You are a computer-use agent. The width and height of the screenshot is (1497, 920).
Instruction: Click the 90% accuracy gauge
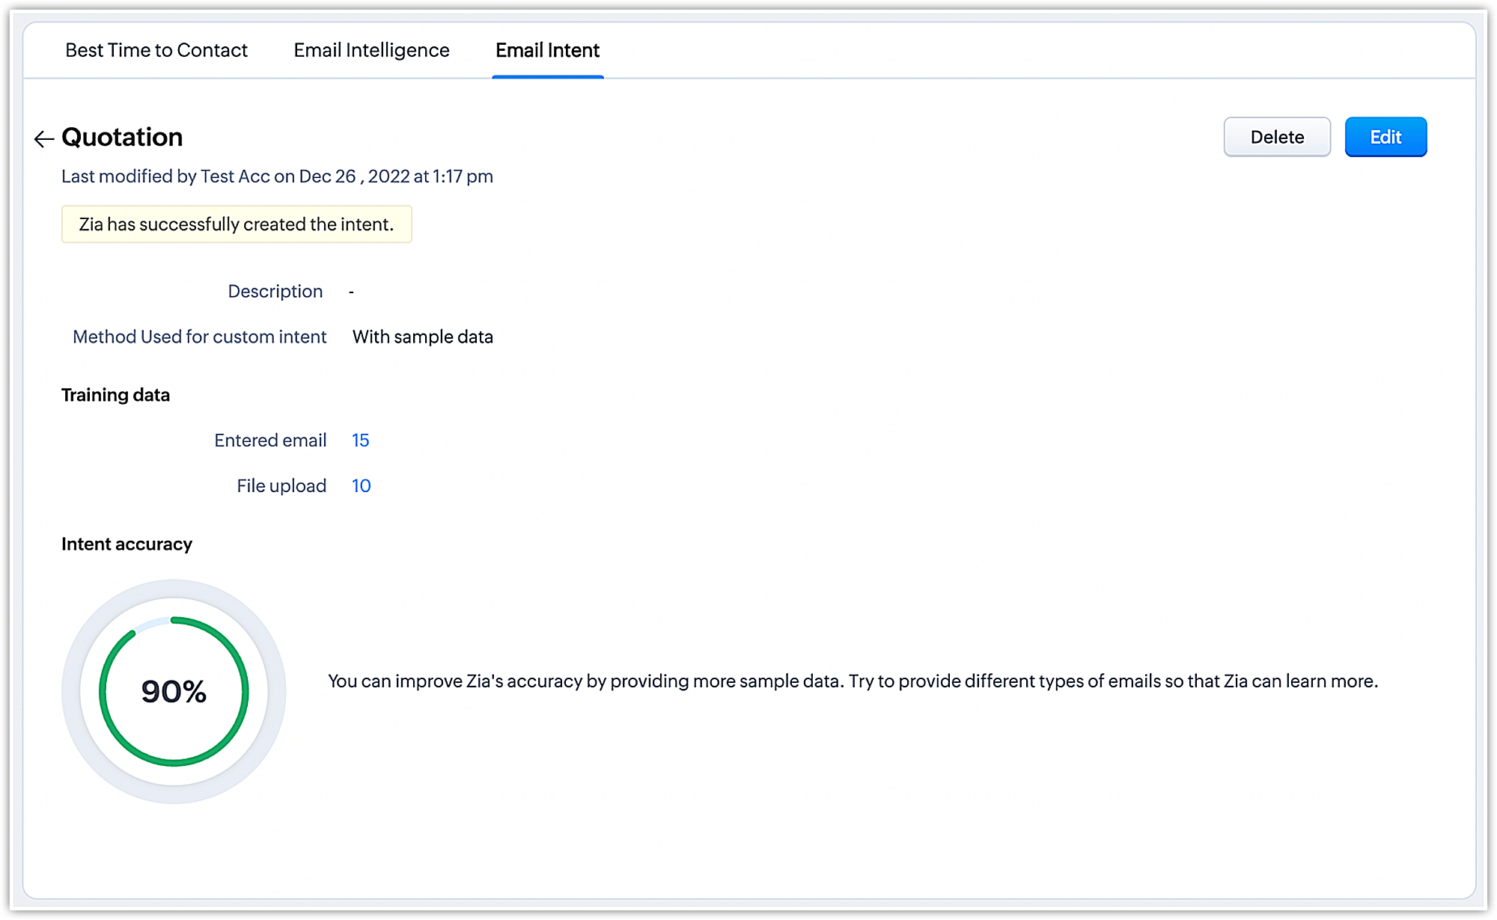pyautogui.click(x=174, y=691)
